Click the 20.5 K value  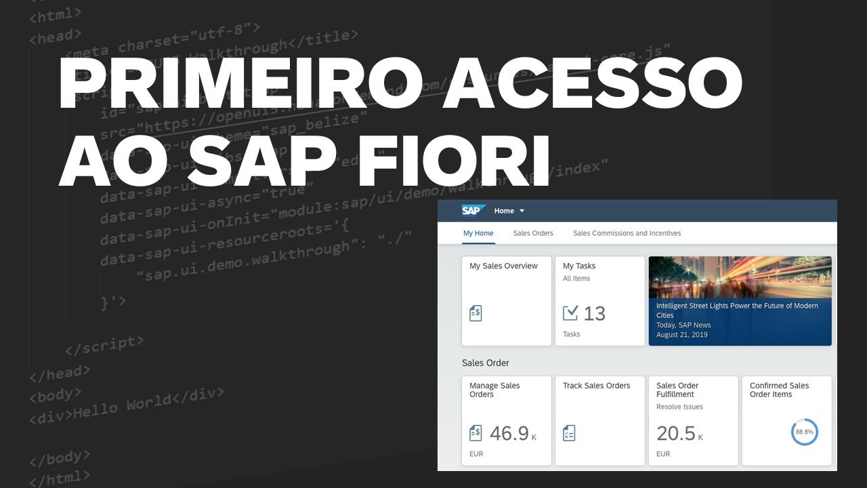[x=679, y=434]
